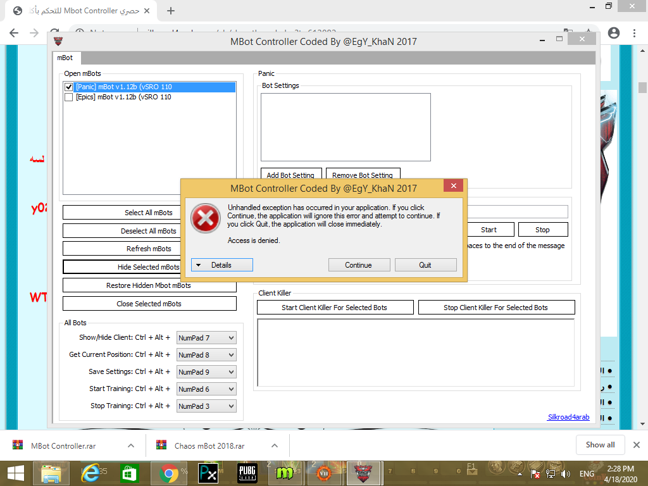Screen dimensions: 648x486
Task: Click Show all downloads button
Action: pyautogui.click(x=600, y=445)
